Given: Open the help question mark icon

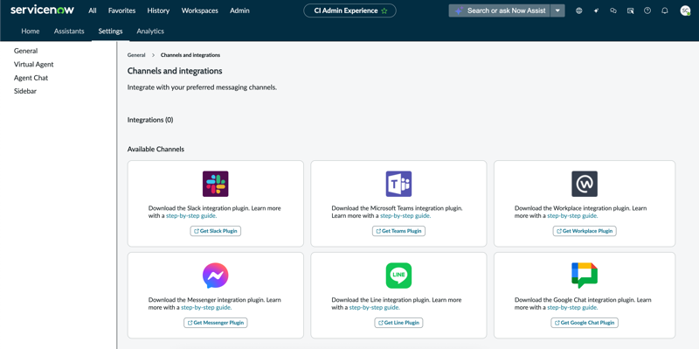Looking at the screenshot, I should [647, 10].
